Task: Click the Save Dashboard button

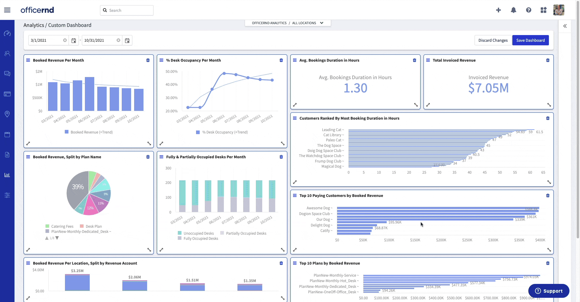Action: [530, 40]
